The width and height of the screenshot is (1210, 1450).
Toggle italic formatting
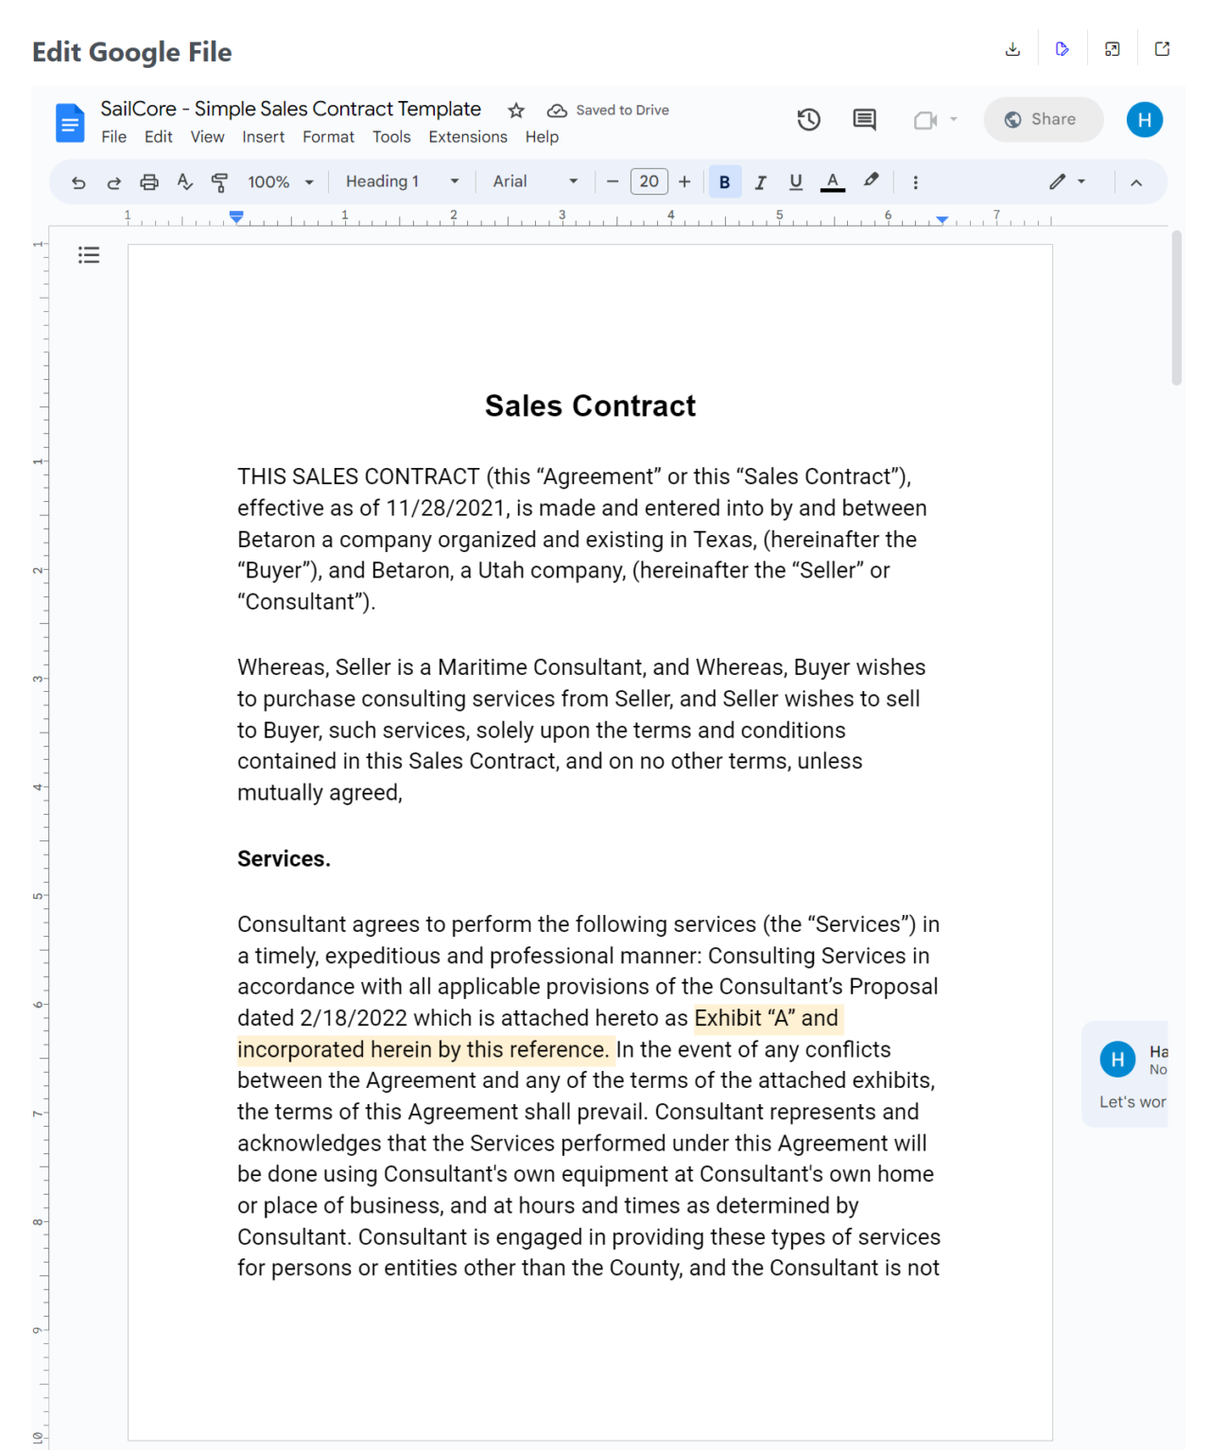click(760, 181)
